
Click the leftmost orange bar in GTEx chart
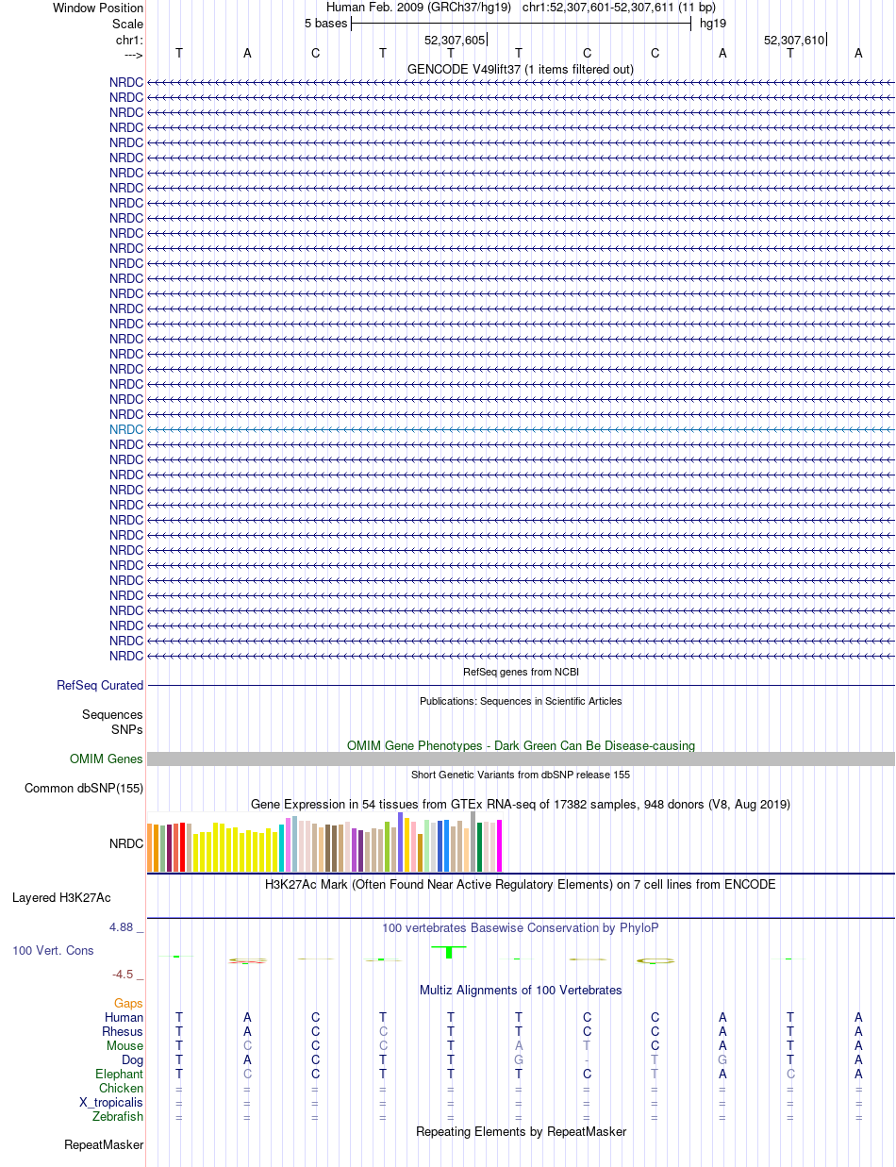tap(150, 847)
